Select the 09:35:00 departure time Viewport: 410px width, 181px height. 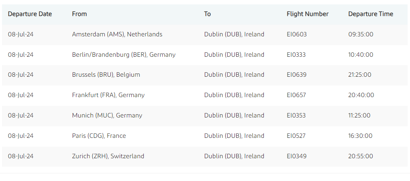tap(361, 34)
